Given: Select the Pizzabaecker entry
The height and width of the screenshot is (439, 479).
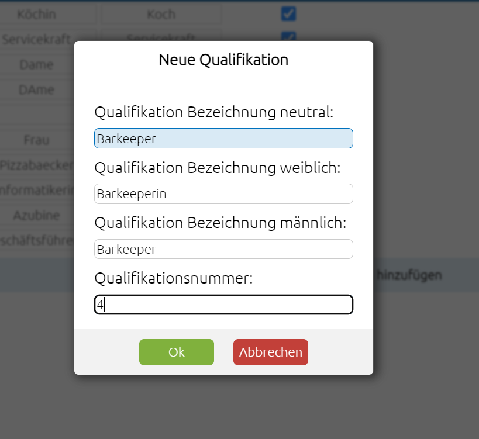Looking at the screenshot, I should tap(37, 165).
